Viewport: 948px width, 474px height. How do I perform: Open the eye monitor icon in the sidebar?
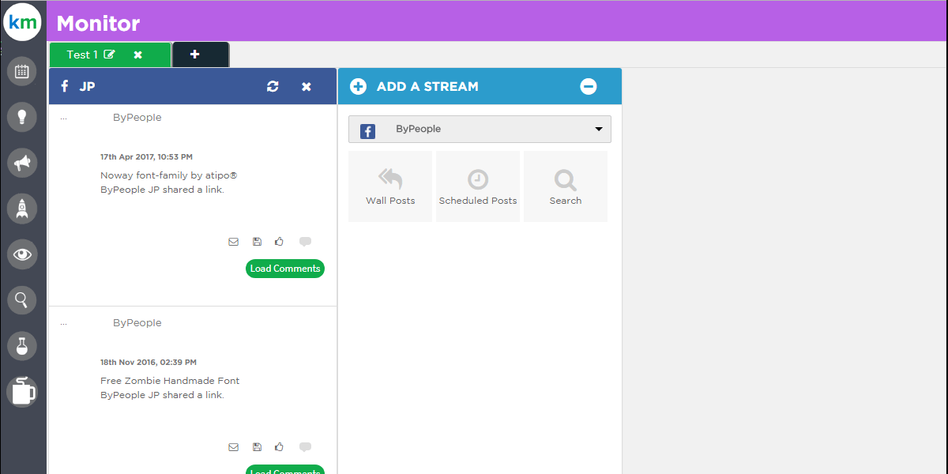point(22,254)
